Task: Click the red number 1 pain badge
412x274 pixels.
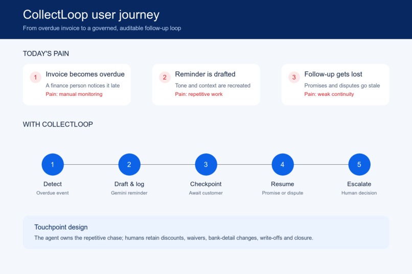Action: 35,78
